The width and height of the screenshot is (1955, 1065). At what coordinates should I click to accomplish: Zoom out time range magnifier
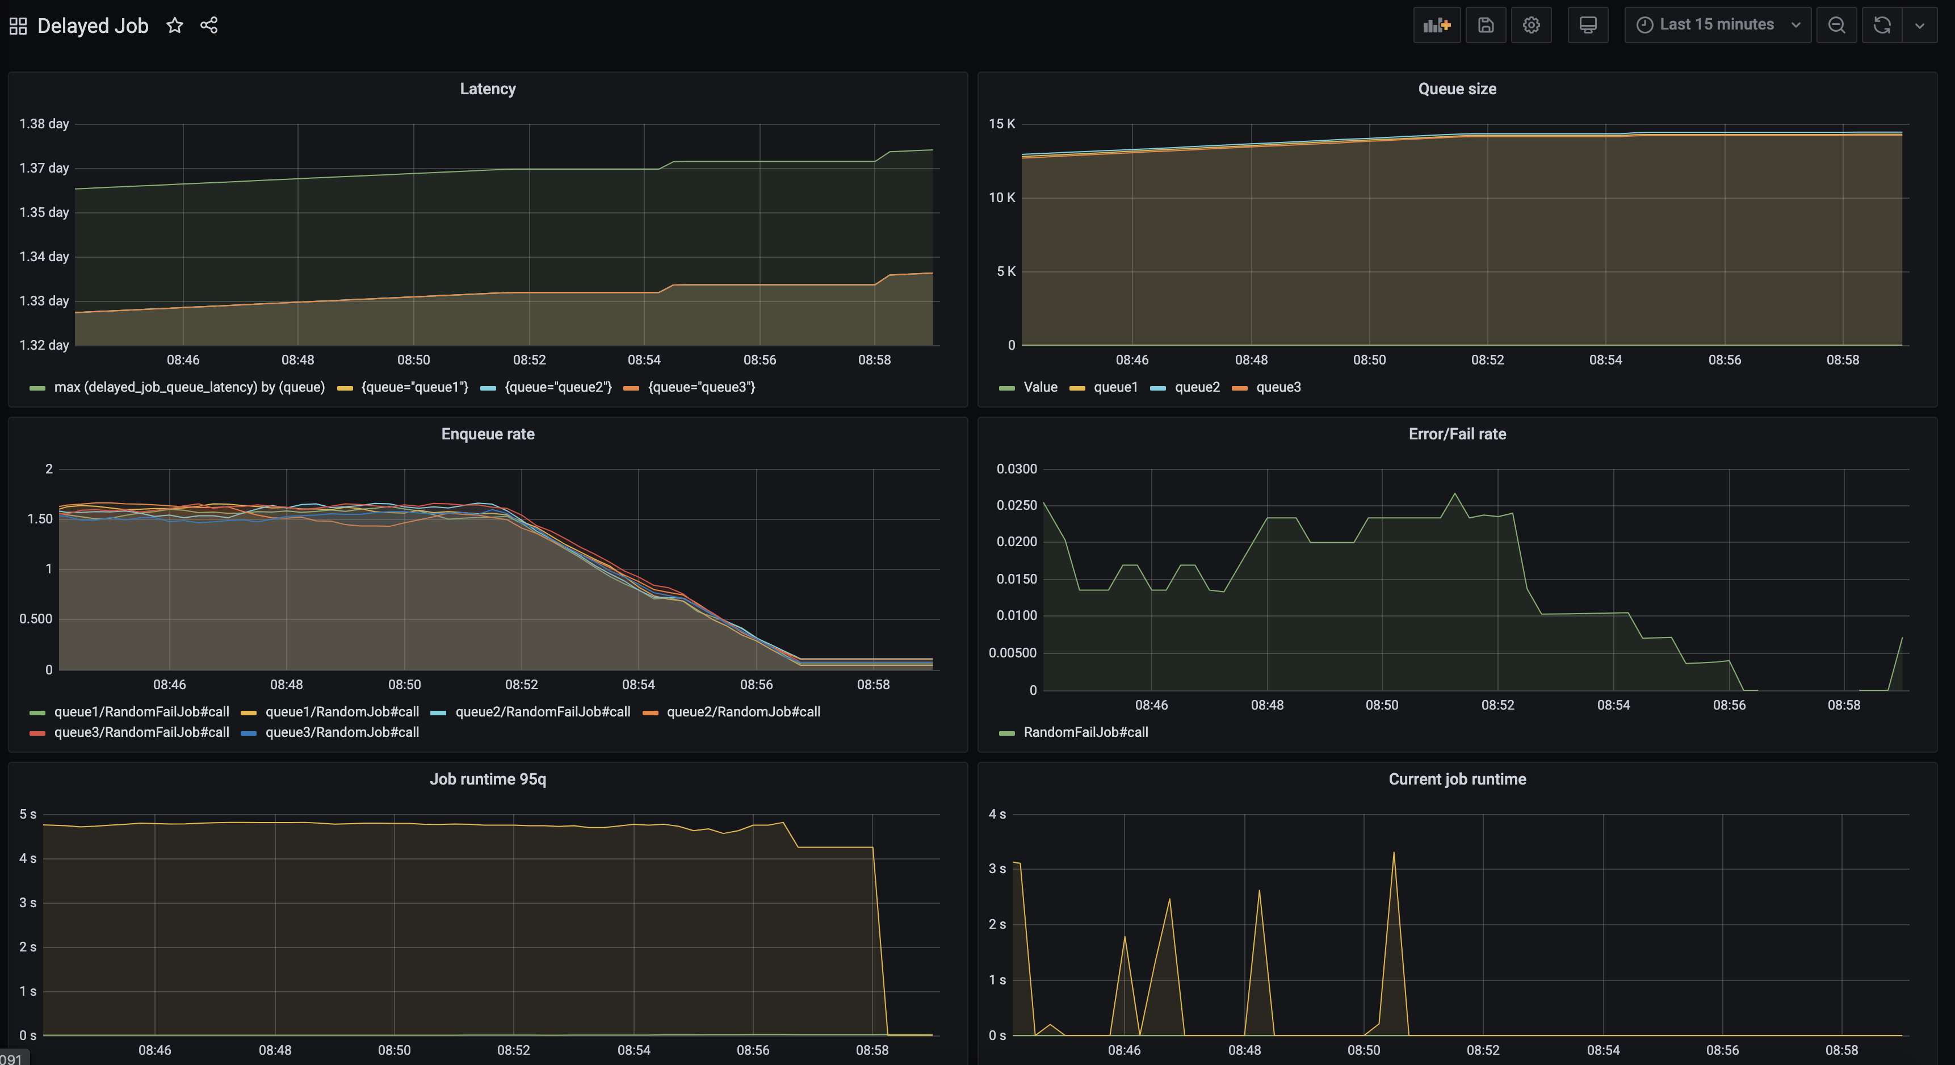point(1836,25)
